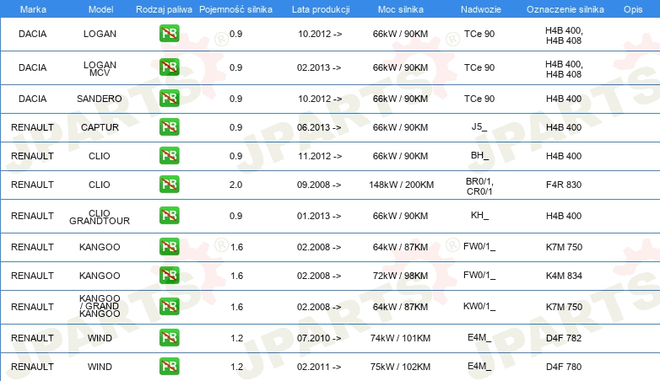
Task: Select the CLIO GRANDTOUR model cell
Action: coord(100,217)
